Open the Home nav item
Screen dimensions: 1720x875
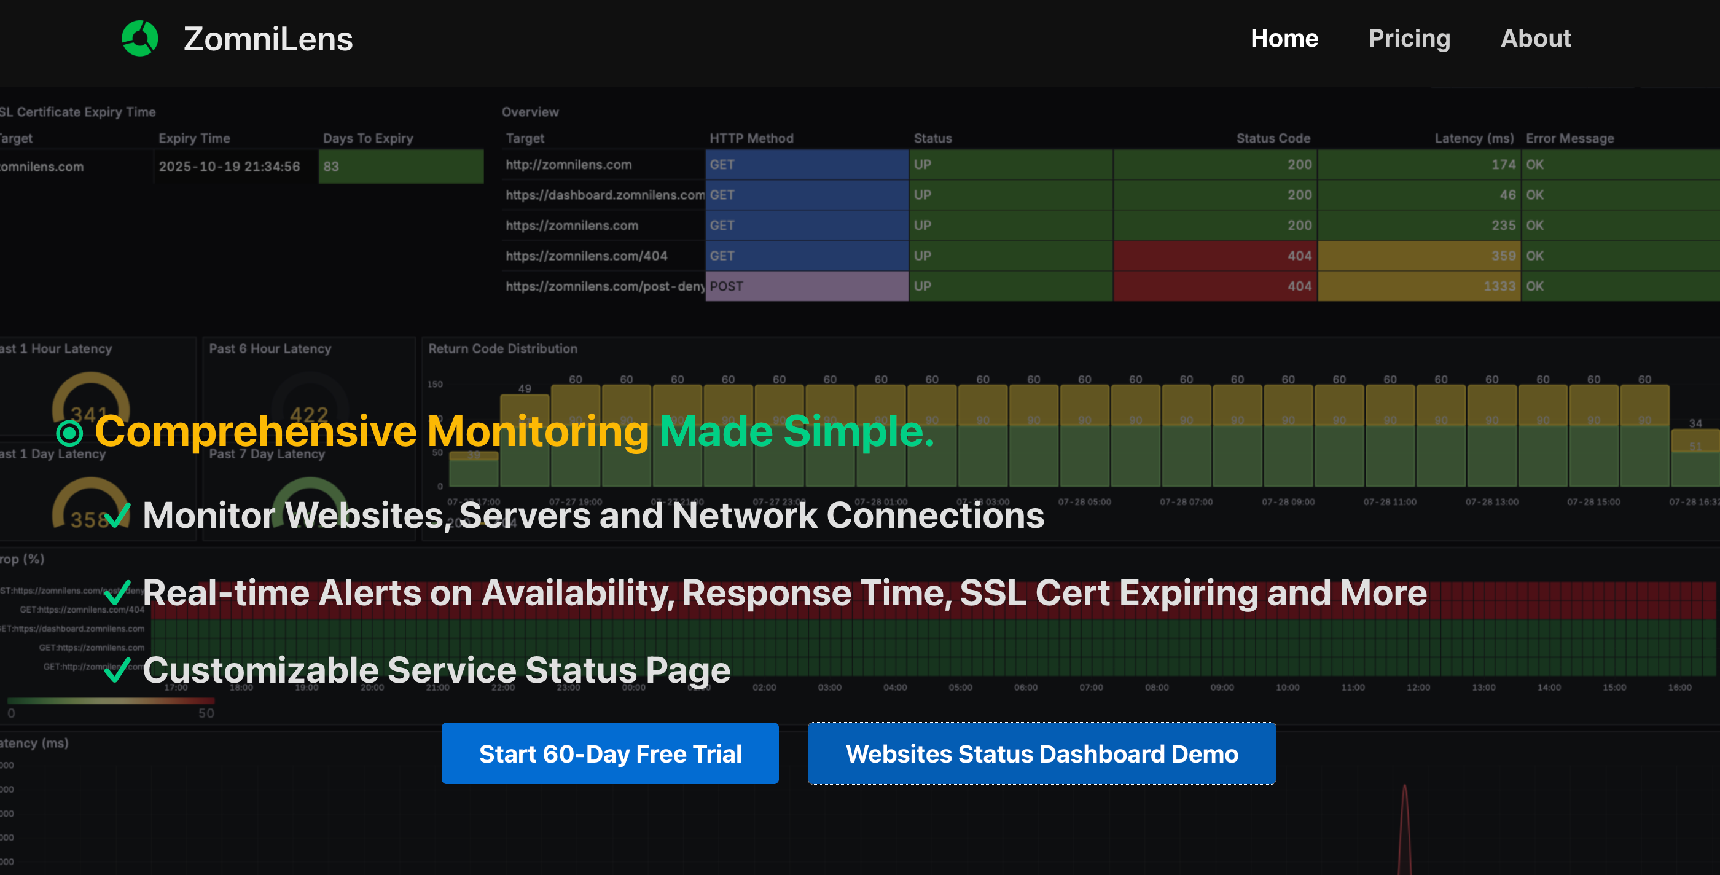(1284, 39)
